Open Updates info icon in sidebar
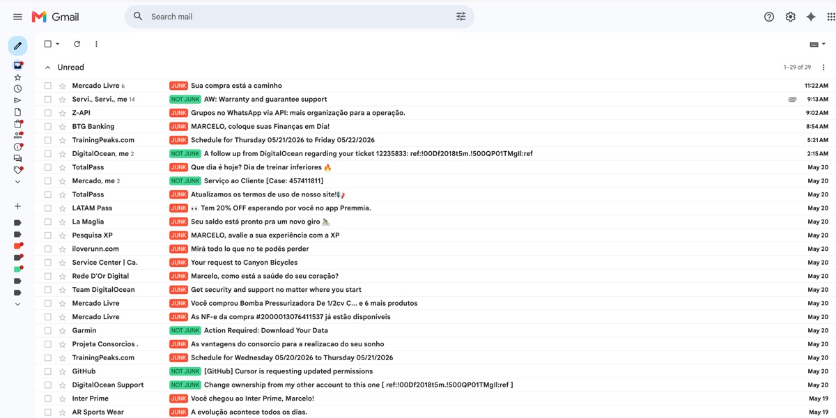 click(x=17, y=147)
